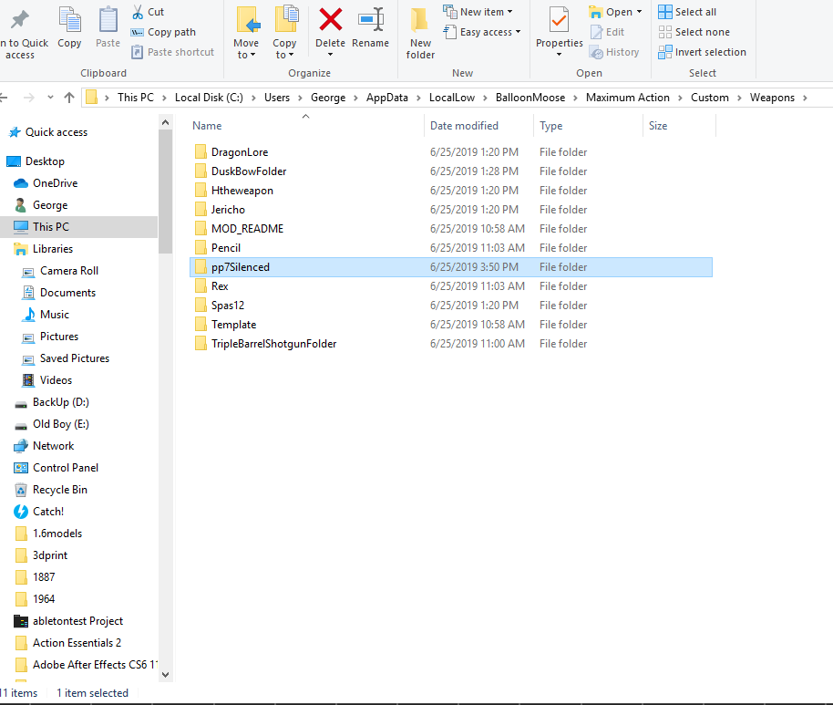Click the BalloonMoose breadcrumb
This screenshot has height=705, width=833.
click(530, 98)
